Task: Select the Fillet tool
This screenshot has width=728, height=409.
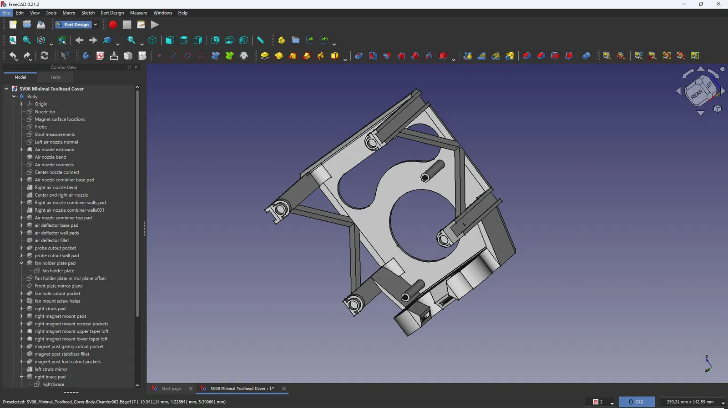Action: click(527, 55)
